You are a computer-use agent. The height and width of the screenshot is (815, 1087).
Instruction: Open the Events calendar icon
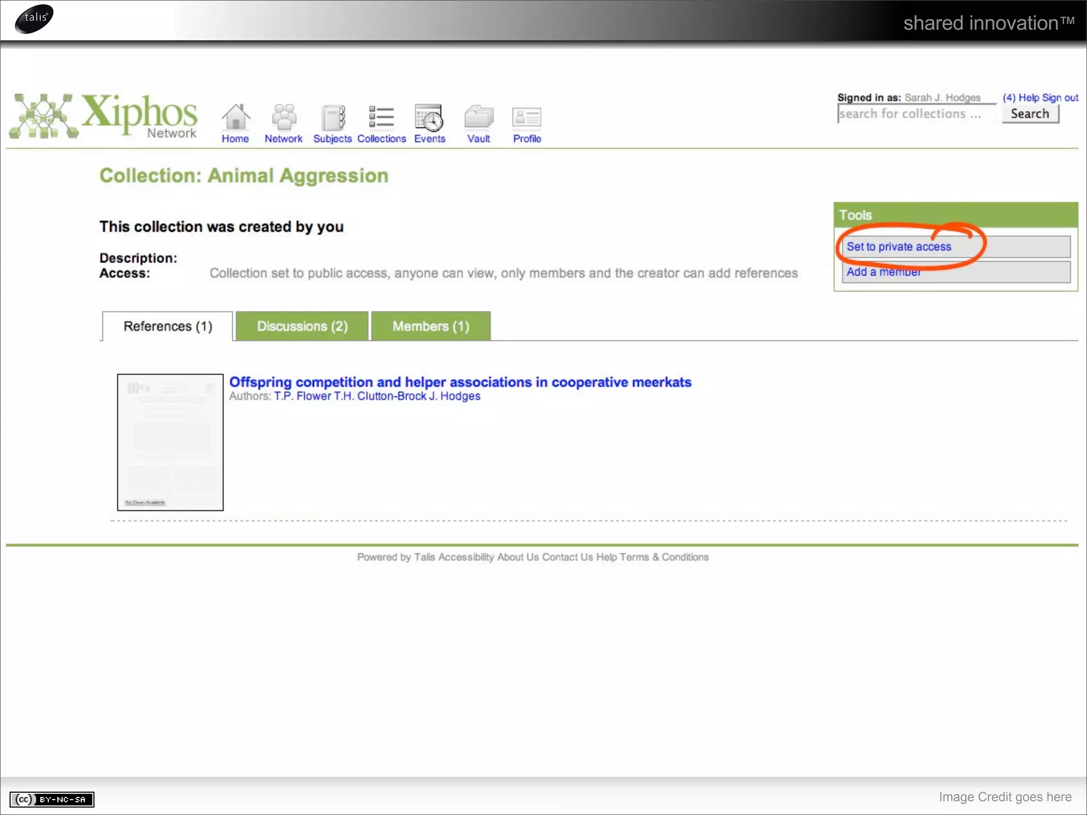(x=429, y=118)
